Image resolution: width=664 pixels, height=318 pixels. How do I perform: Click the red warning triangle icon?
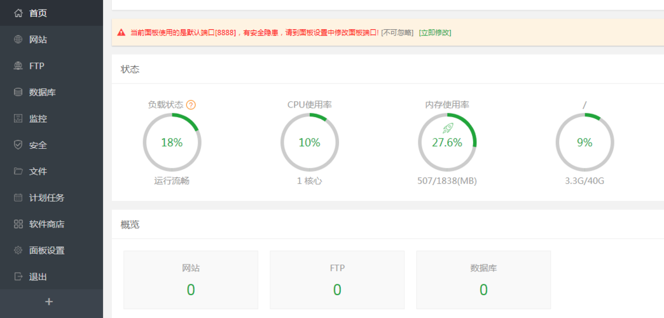pos(121,32)
